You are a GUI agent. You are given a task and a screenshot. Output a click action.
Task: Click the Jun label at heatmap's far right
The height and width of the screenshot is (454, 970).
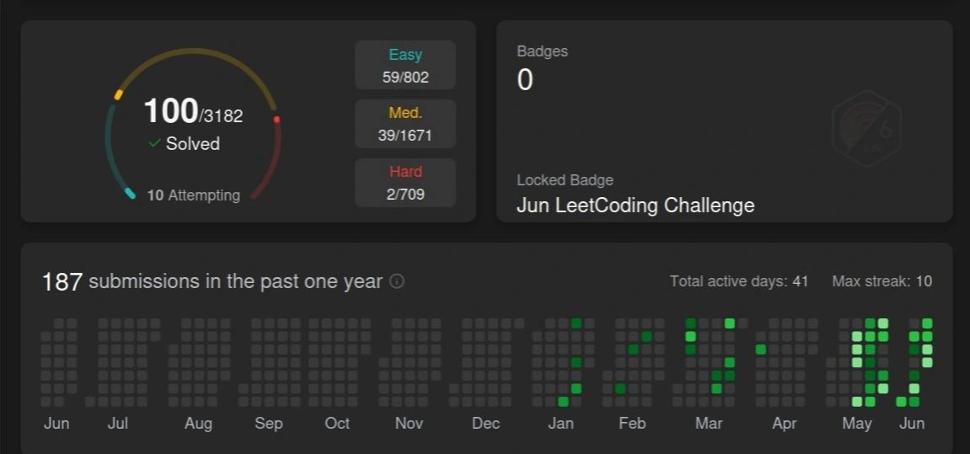click(912, 423)
